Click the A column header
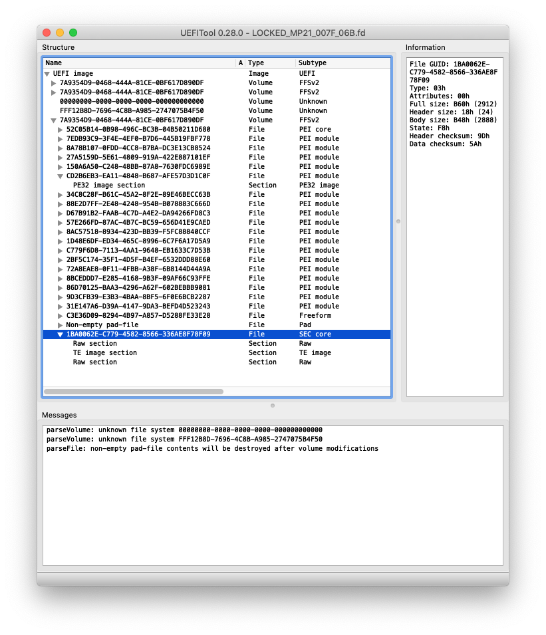Screen dimensions: 546x635 click(x=241, y=63)
